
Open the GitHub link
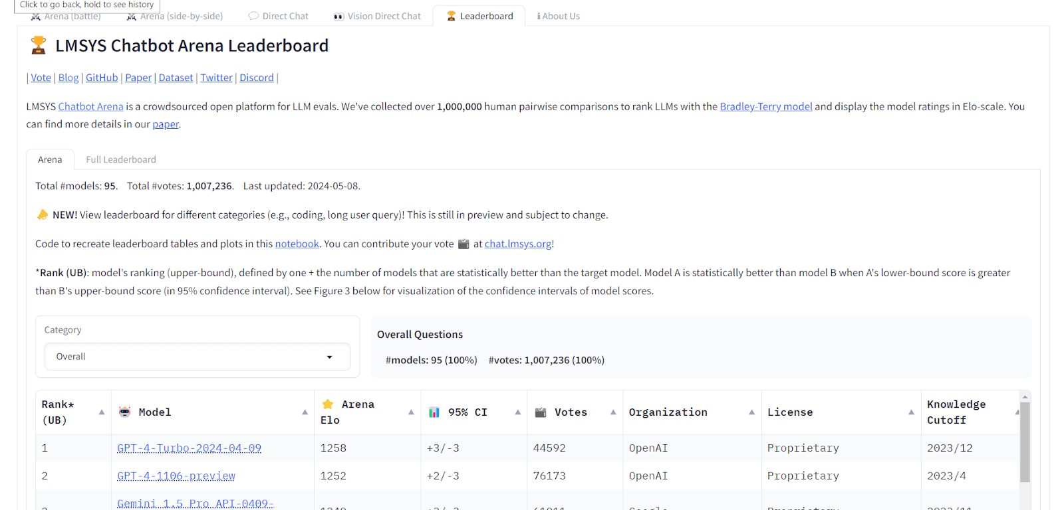102,78
